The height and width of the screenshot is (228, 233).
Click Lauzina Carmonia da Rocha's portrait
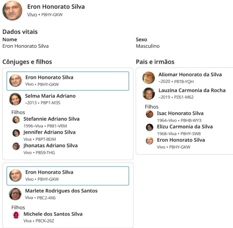pos(149,93)
